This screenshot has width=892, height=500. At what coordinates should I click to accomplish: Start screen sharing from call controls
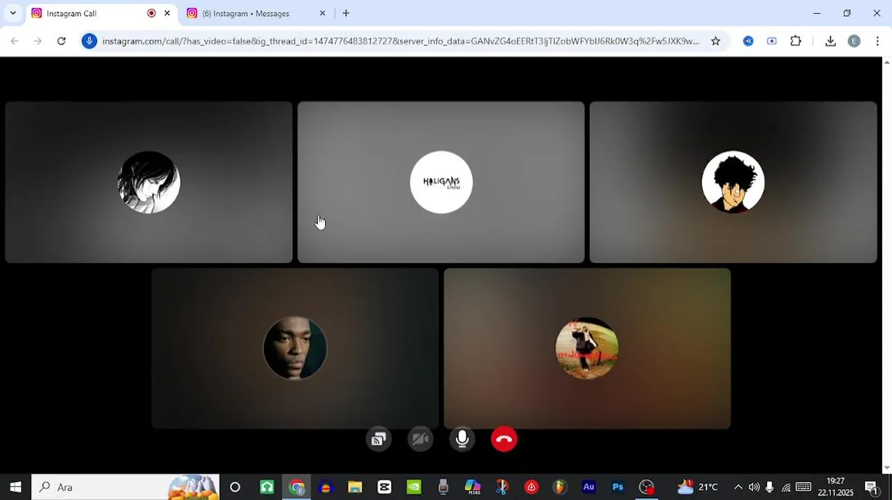tap(379, 439)
